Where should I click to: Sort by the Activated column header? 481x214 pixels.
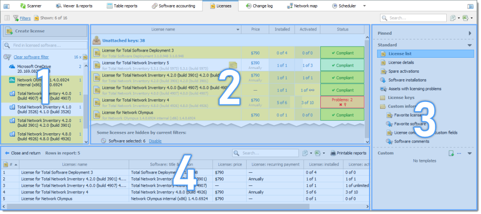[x=308, y=30]
